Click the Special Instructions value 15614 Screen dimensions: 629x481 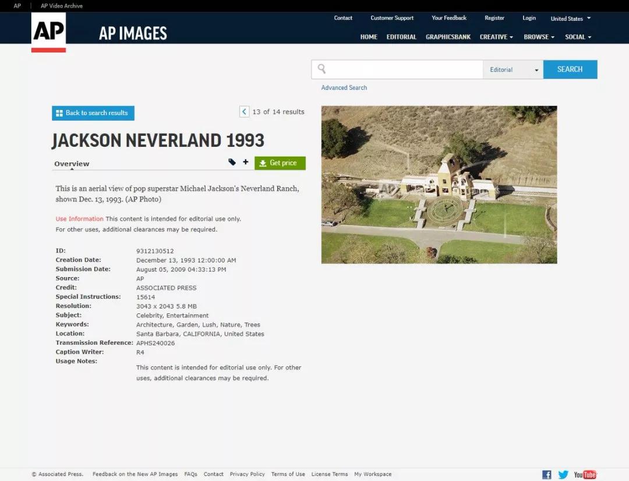click(x=146, y=297)
